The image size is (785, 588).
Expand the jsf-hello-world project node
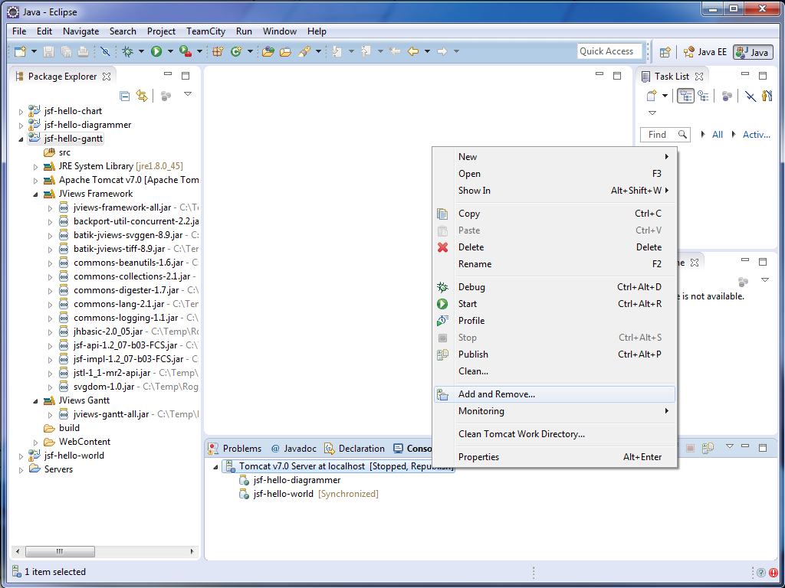(21, 456)
